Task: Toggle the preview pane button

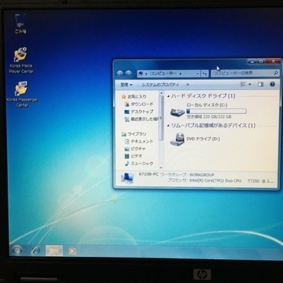Action: pyautogui.click(x=260, y=85)
